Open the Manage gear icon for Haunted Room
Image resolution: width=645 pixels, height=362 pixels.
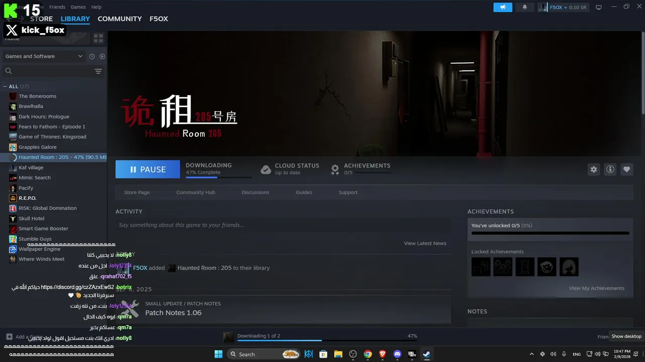(x=594, y=169)
